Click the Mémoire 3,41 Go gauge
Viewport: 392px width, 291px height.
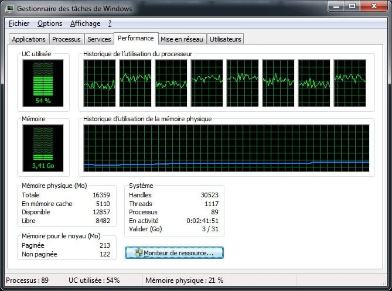[x=42, y=148]
